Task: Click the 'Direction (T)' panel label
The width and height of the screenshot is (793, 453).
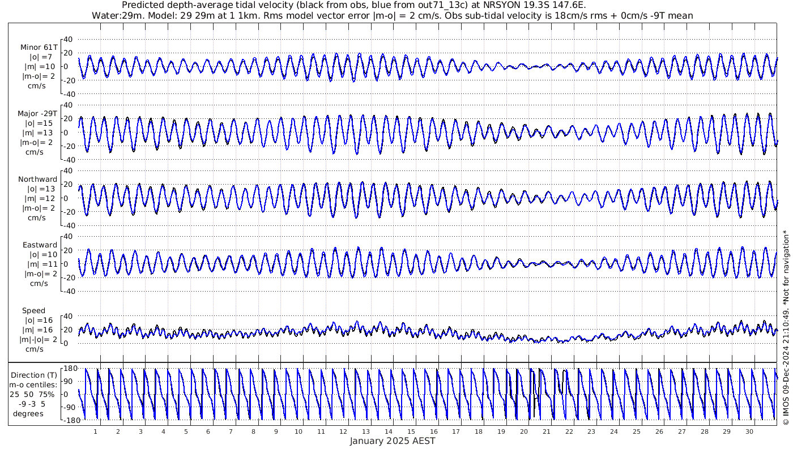Action: (x=35, y=375)
